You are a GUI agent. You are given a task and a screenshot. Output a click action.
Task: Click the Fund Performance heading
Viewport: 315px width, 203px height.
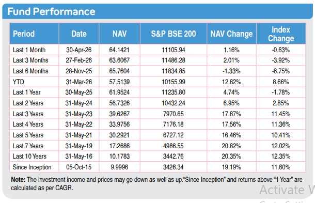51,11
